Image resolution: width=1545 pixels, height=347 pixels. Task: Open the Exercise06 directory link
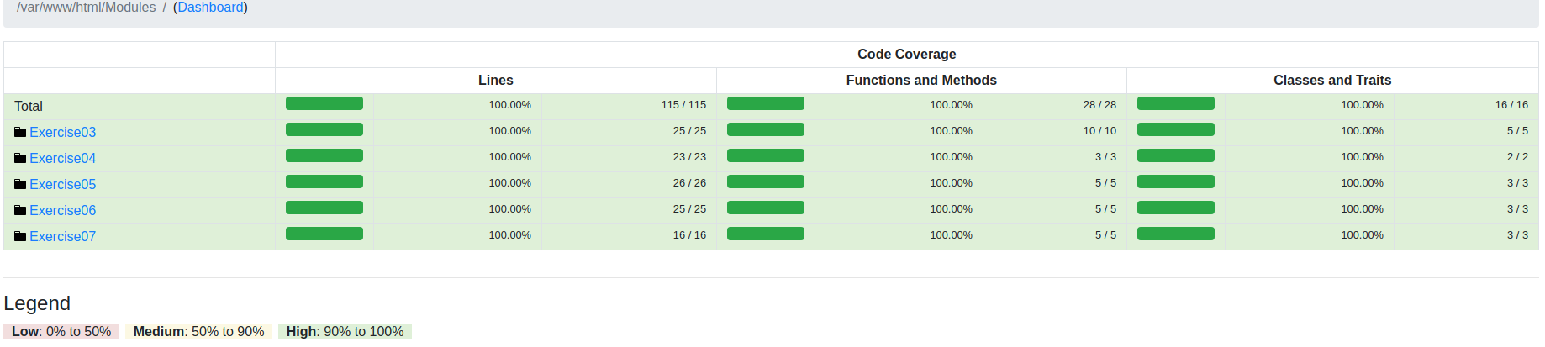click(x=63, y=210)
